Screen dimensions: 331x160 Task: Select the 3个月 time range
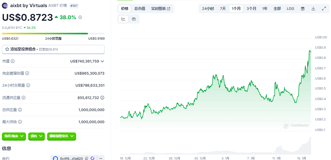tap(251, 9)
